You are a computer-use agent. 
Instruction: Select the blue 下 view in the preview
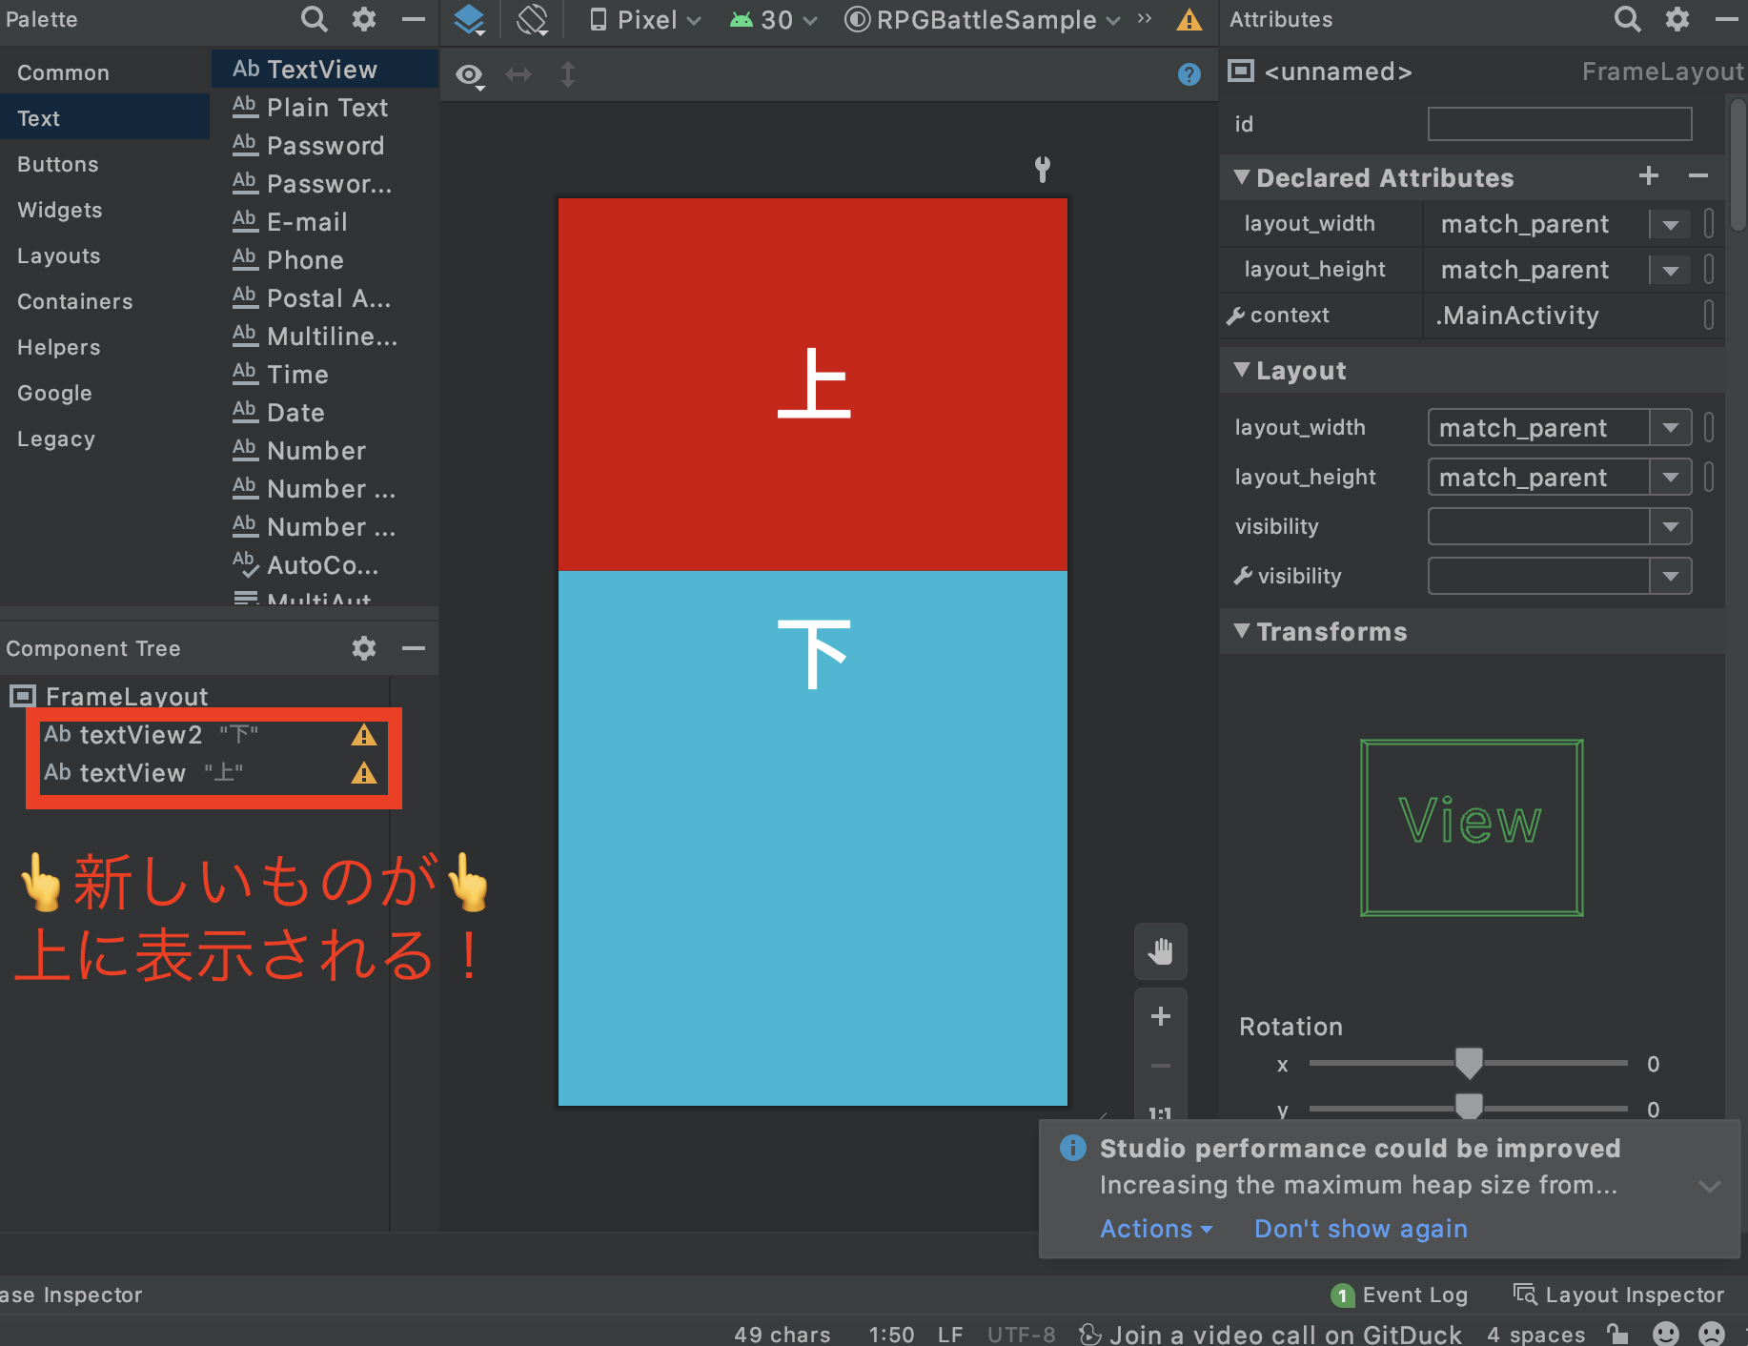click(x=812, y=838)
